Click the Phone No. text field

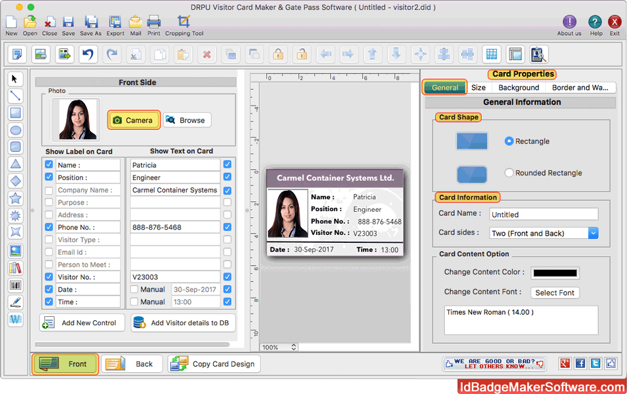(x=175, y=227)
